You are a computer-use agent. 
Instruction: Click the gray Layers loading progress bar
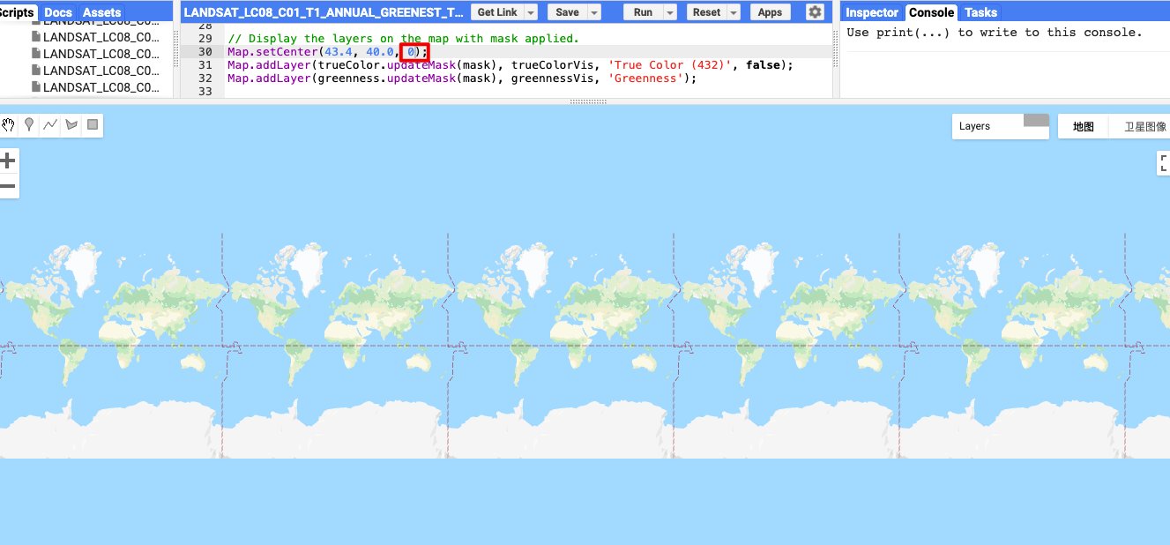point(1036,120)
